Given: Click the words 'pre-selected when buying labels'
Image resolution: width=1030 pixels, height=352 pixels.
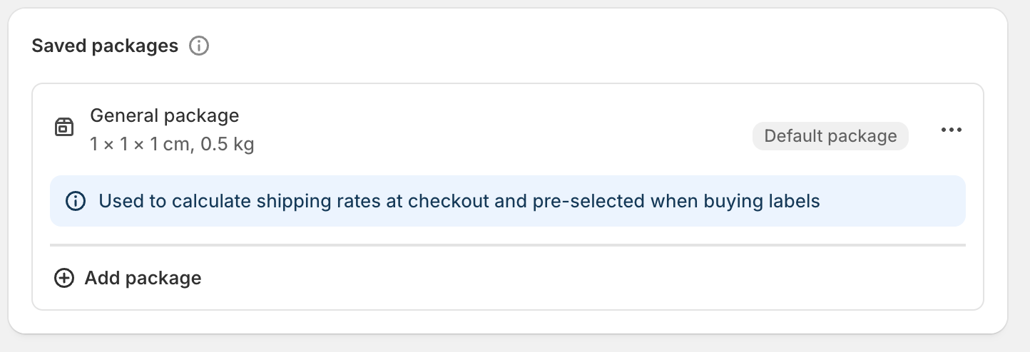Looking at the screenshot, I should [675, 202].
